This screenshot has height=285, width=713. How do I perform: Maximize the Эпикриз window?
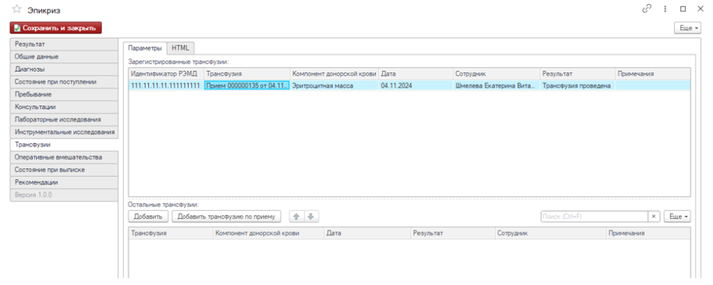[x=683, y=8]
